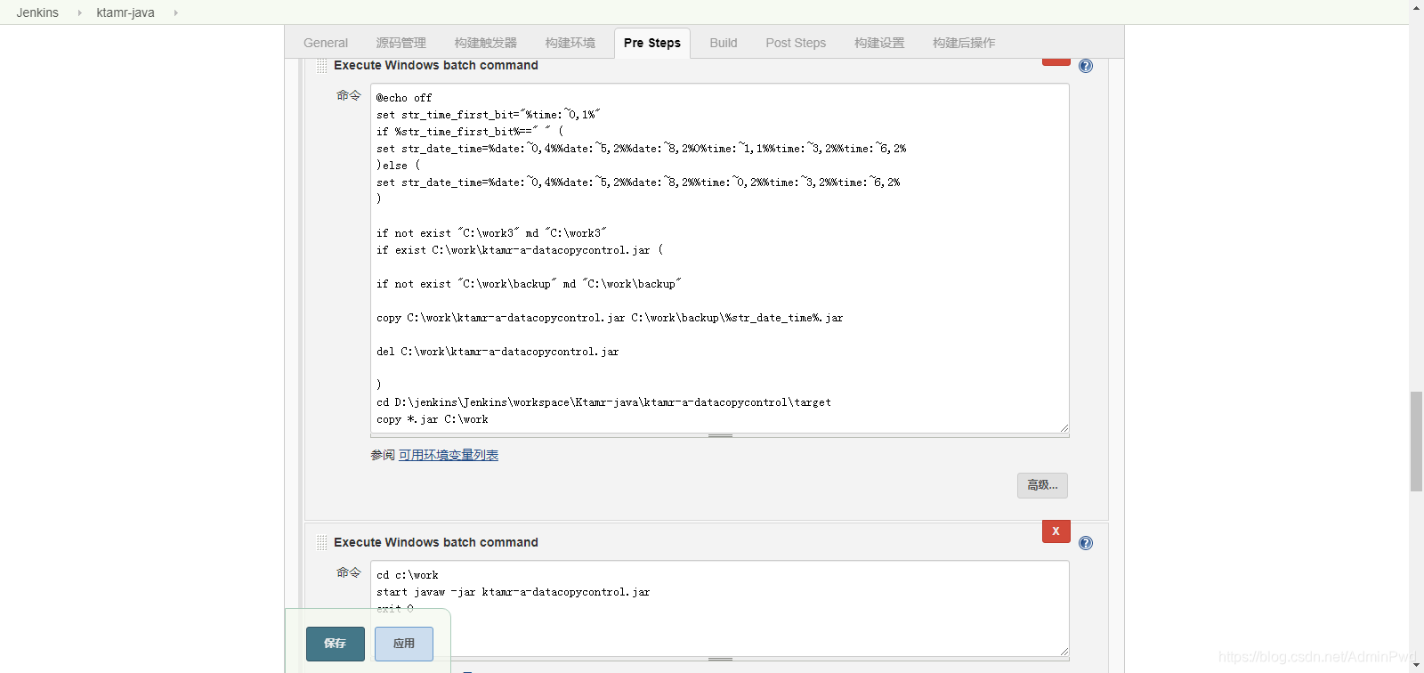This screenshot has width=1424, height=673.
Task: Click the '@echo off' line
Action: pos(404,98)
